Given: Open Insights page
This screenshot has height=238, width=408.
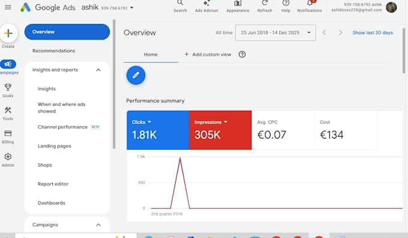Looking at the screenshot, I should click(x=47, y=89).
